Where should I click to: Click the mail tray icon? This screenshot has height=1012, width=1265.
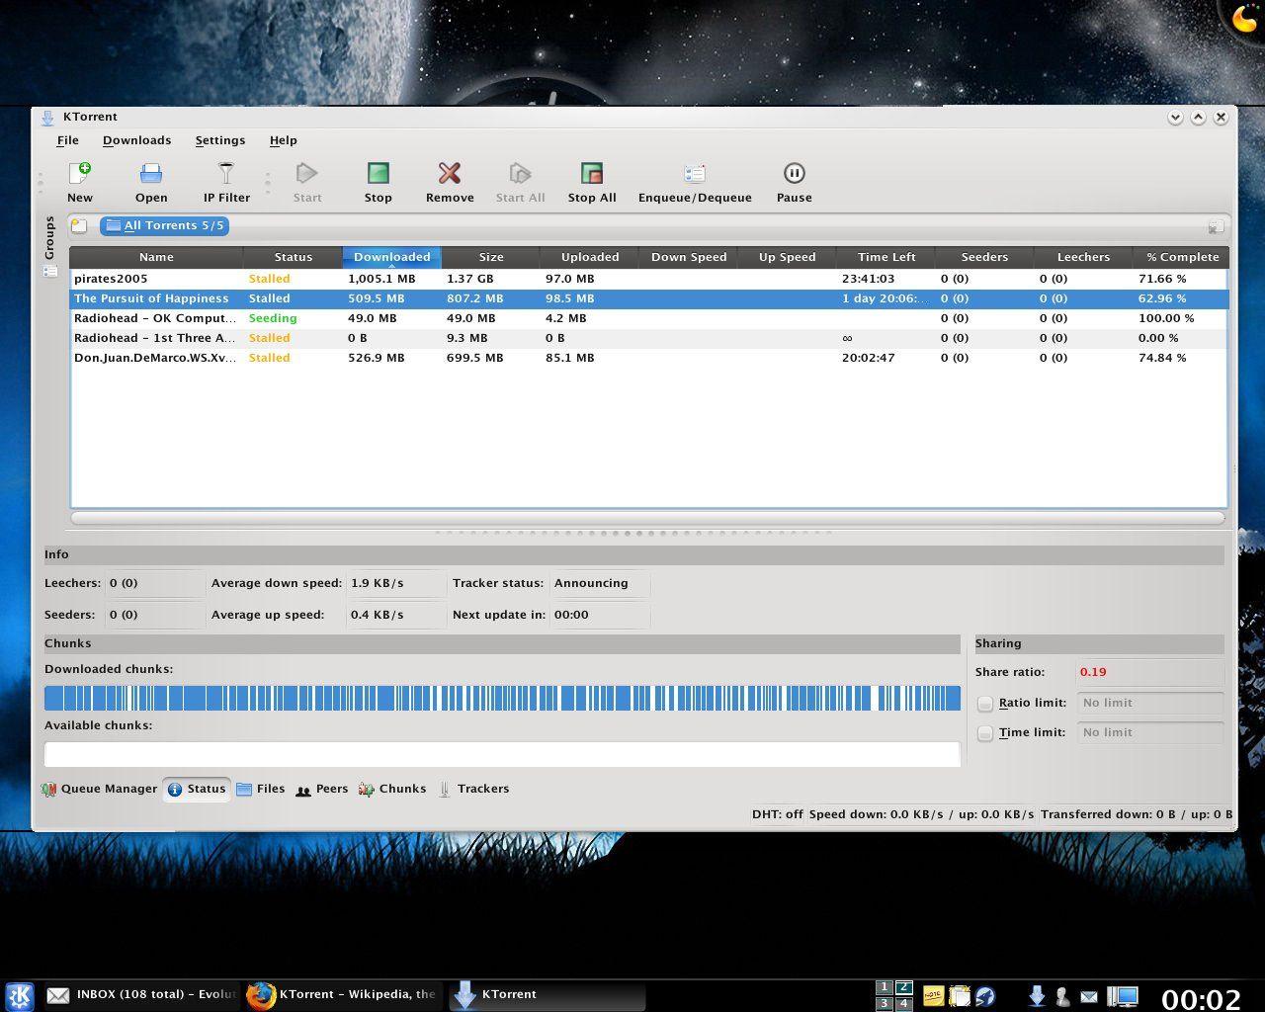click(1089, 996)
